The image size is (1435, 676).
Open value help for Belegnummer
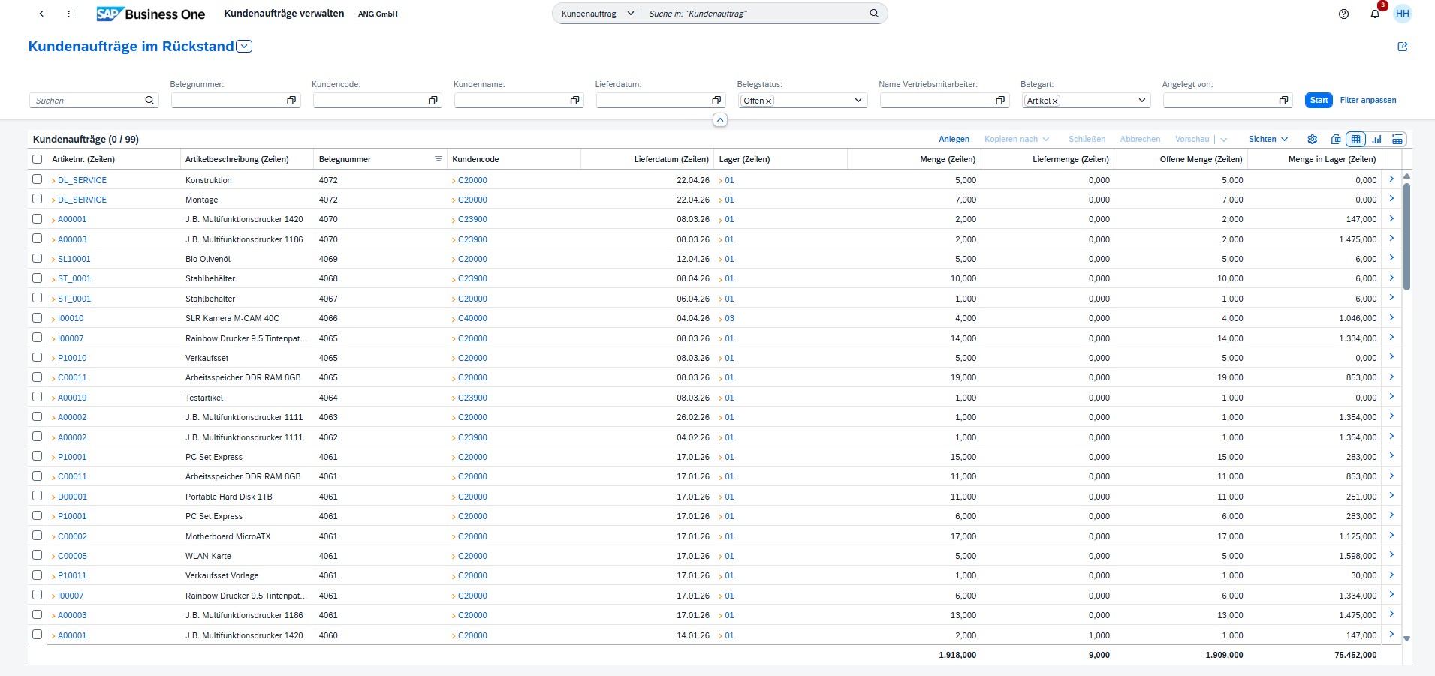(291, 101)
